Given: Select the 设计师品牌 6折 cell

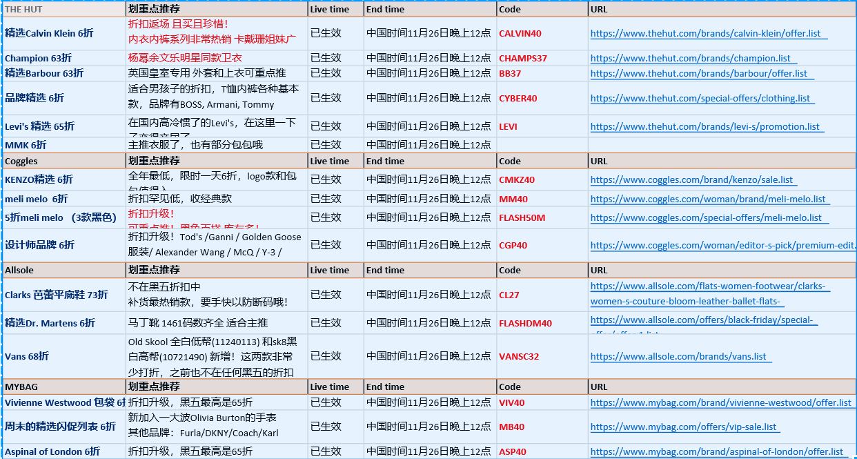Looking at the screenshot, I should click(64, 245).
